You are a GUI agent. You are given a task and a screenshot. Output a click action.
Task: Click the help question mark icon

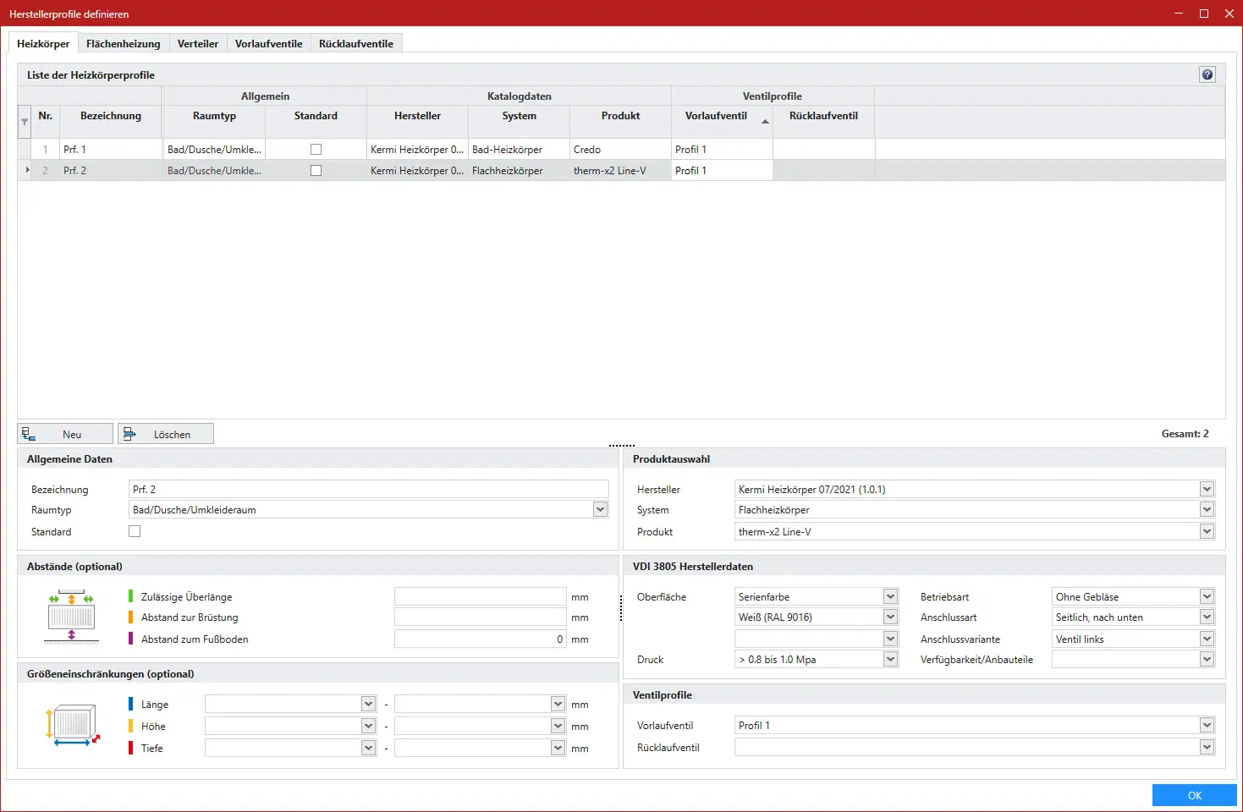click(1207, 74)
